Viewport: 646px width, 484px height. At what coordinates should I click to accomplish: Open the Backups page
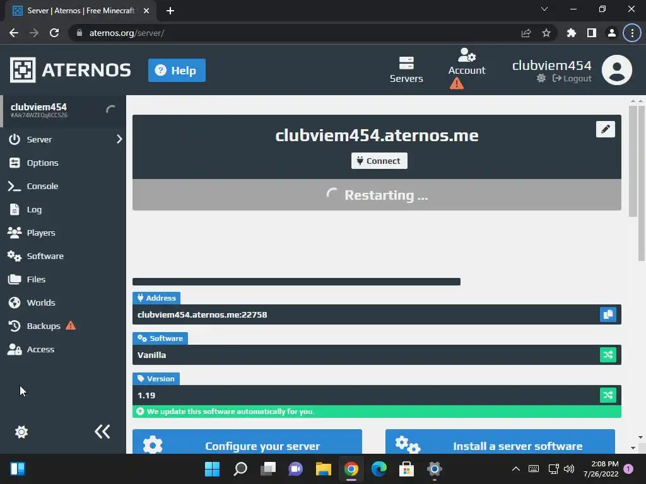click(44, 326)
